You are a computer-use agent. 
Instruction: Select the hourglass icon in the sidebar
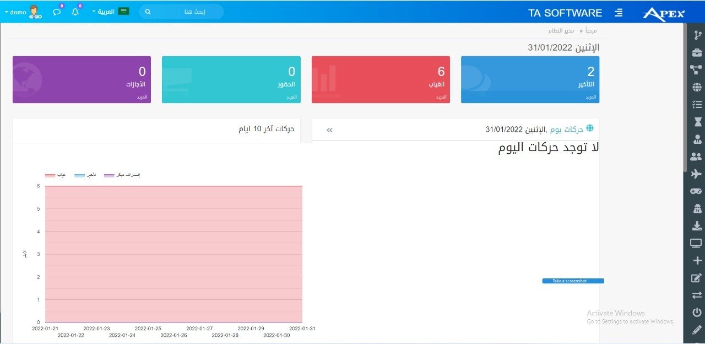696,121
